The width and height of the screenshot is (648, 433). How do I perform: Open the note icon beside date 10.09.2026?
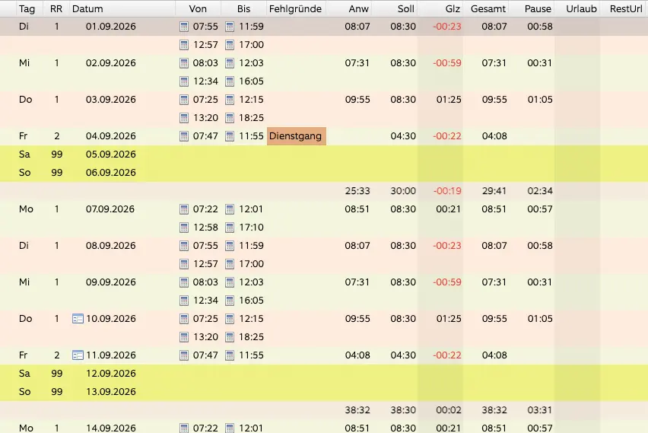78,318
